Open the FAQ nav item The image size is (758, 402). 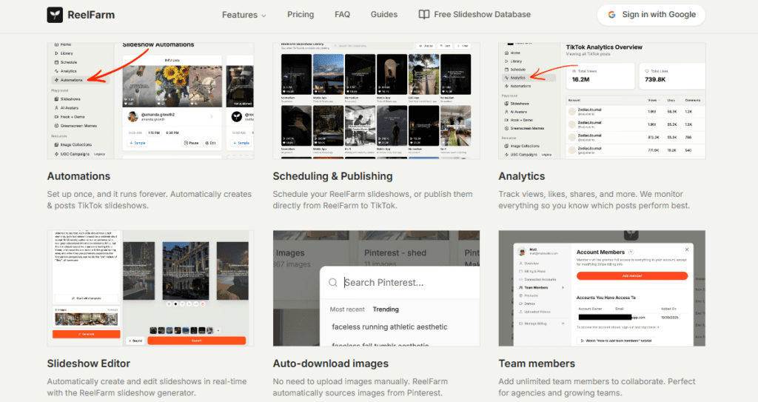tap(342, 15)
